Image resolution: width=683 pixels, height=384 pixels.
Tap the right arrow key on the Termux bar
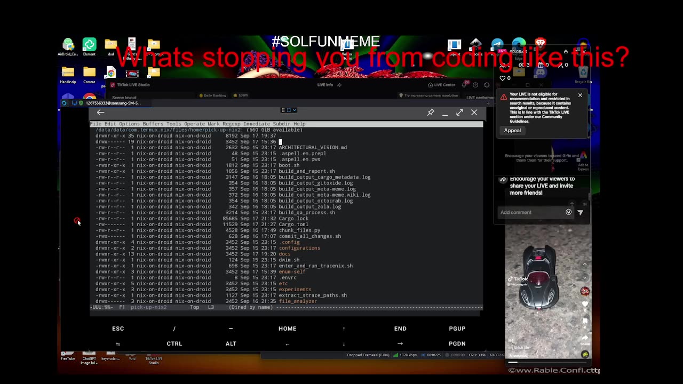400,343
